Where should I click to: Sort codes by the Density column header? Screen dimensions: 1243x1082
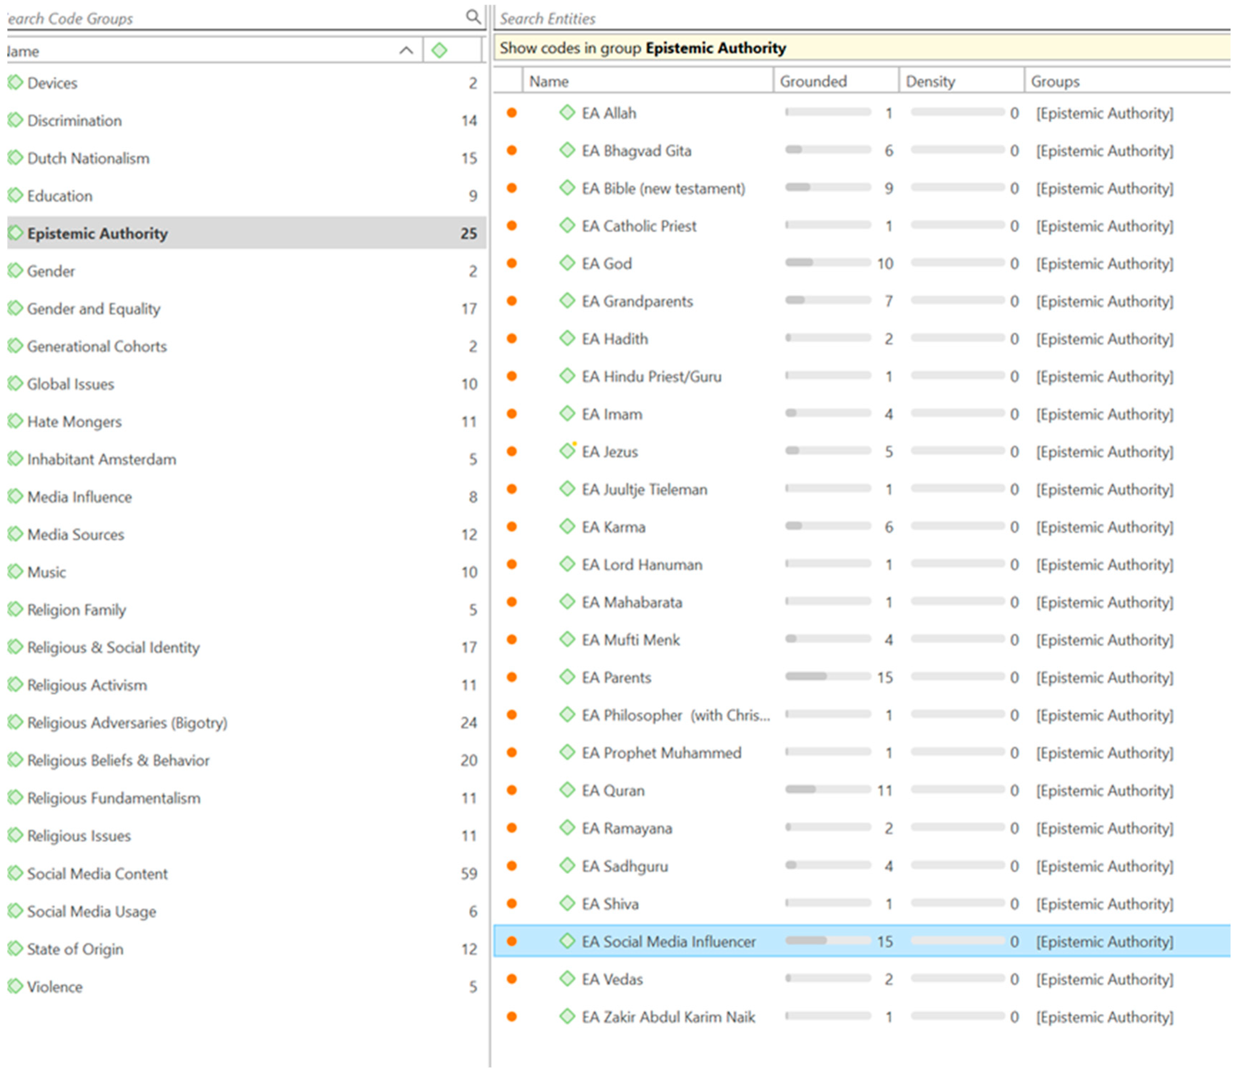(x=930, y=81)
